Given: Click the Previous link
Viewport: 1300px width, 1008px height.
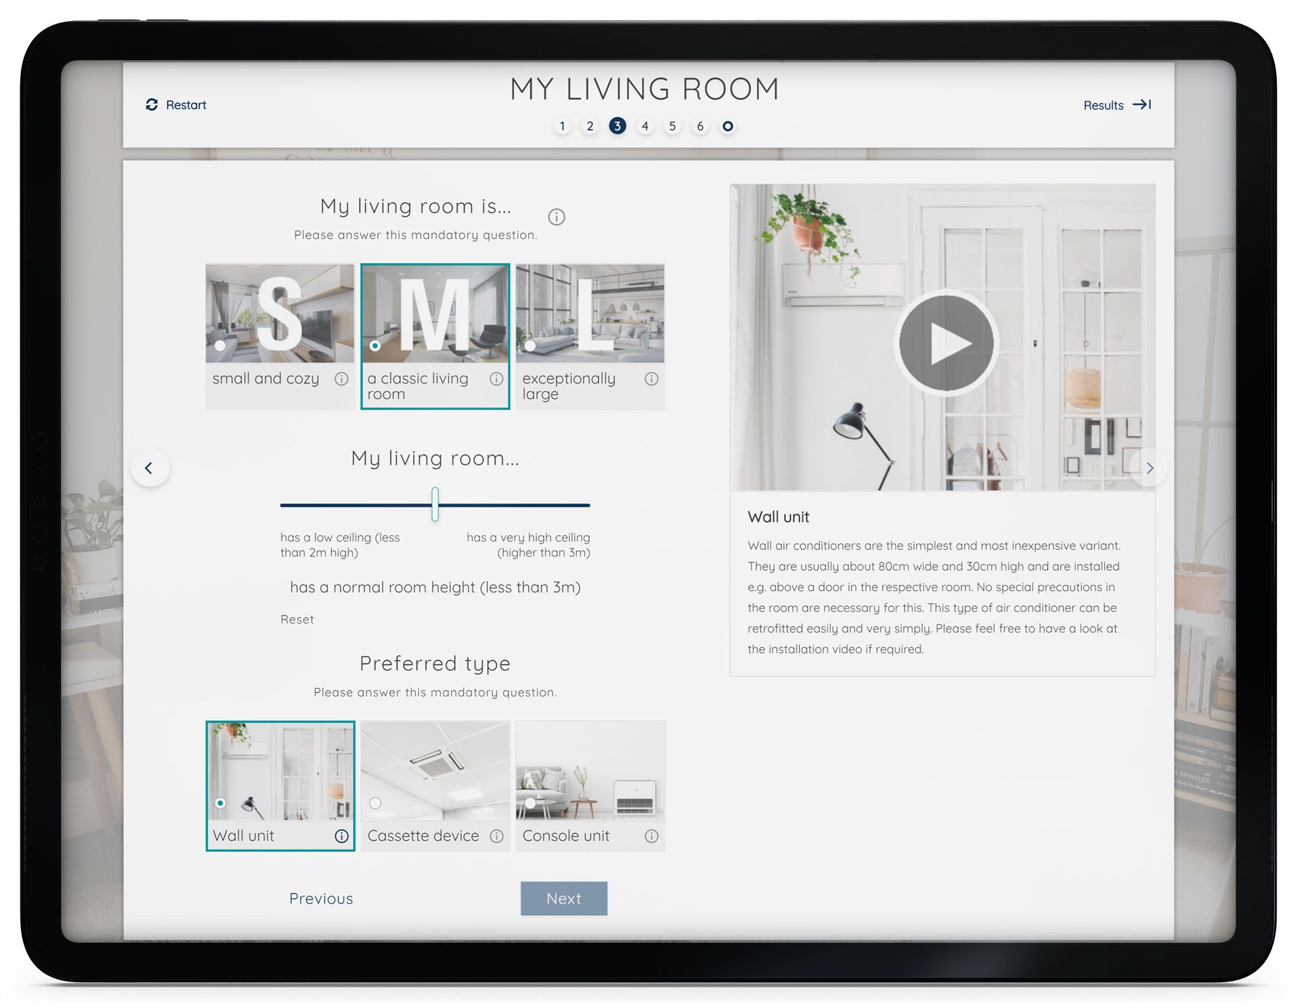Looking at the screenshot, I should tap(321, 898).
